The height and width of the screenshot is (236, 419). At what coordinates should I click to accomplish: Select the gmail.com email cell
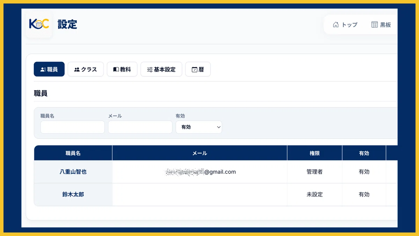coord(200,172)
